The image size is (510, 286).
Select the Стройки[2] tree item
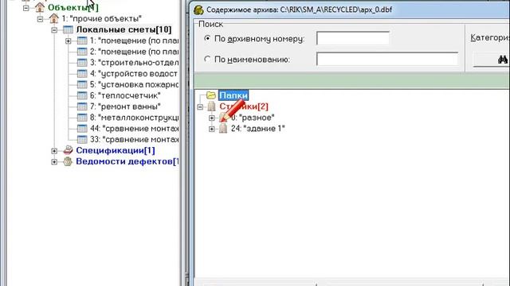244,106
